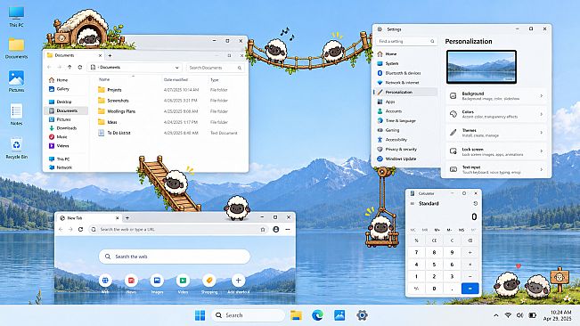
Task: Reload the page in the browser window
Action: coord(81,229)
